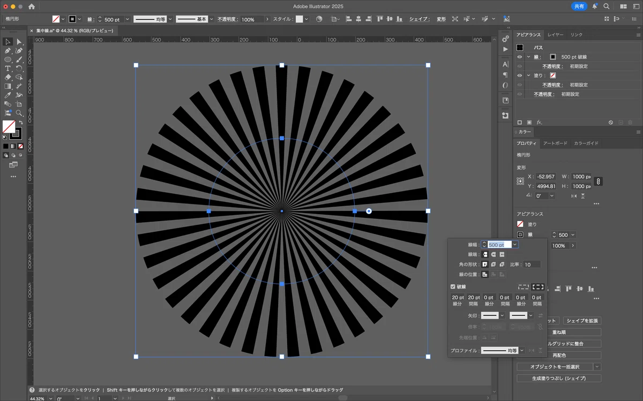Choose the round cap stroke icon
This screenshot has width=643, height=401.
pyautogui.click(x=494, y=254)
